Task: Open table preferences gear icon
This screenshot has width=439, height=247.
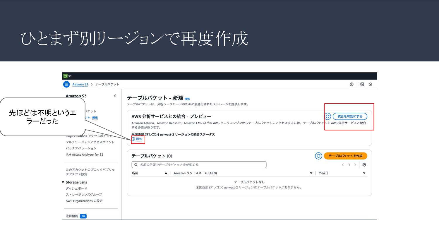Action: tap(364, 165)
